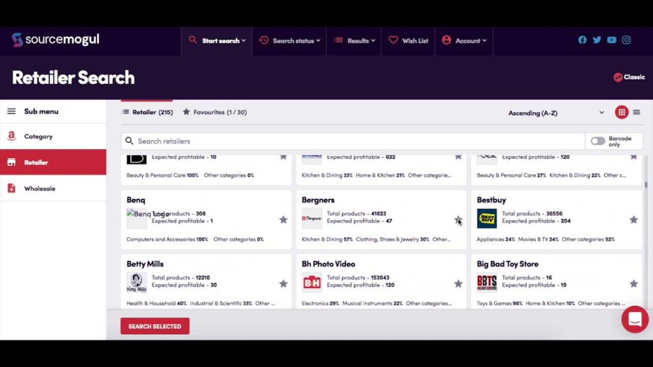The height and width of the screenshot is (367, 653).
Task: Click the Bh Photo Video logo
Action: click(x=312, y=282)
